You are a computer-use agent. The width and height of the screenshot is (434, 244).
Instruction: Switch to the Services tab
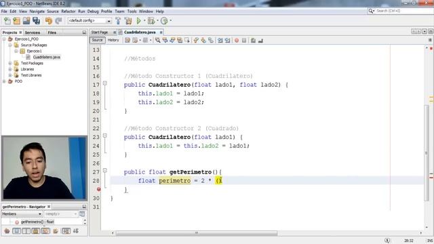click(33, 33)
